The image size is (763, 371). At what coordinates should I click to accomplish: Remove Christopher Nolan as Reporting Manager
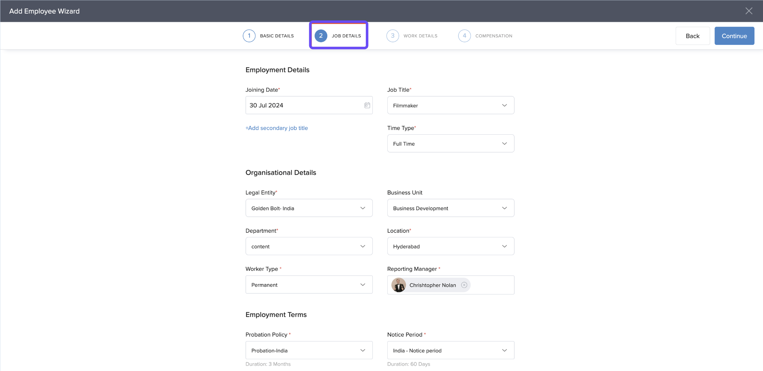click(464, 285)
